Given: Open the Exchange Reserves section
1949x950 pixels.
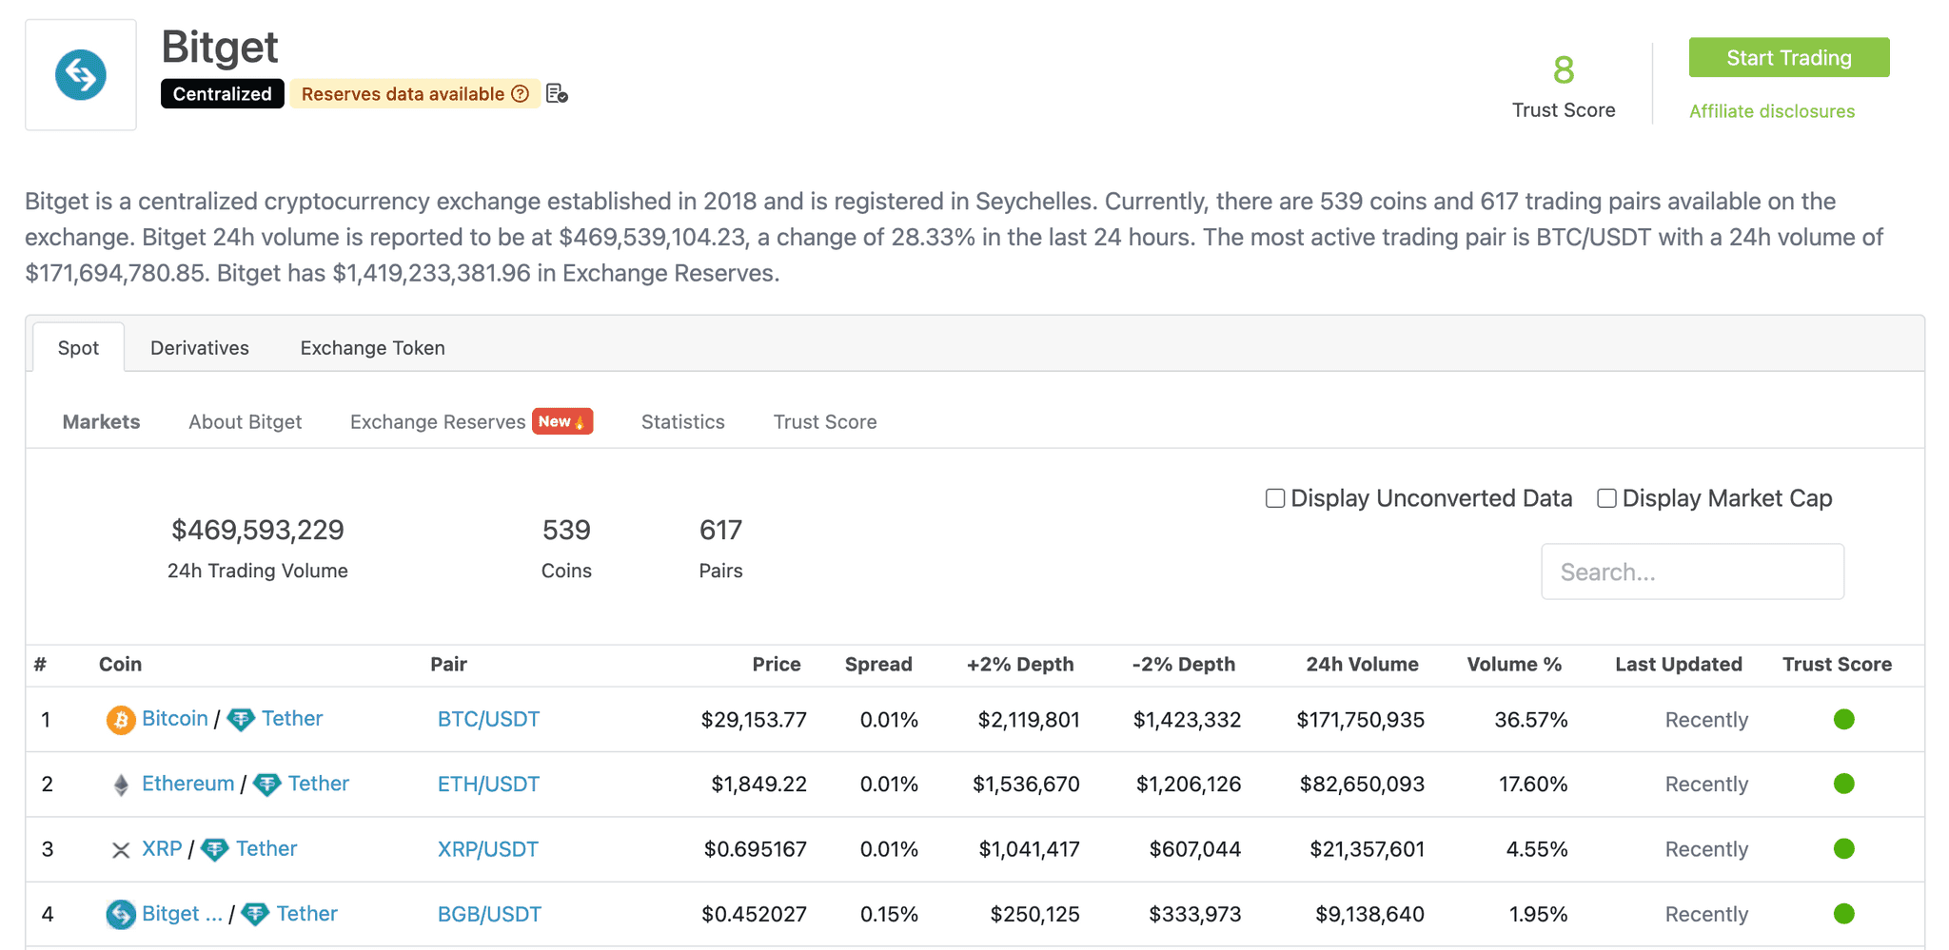Looking at the screenshot, I should point(438,421).
